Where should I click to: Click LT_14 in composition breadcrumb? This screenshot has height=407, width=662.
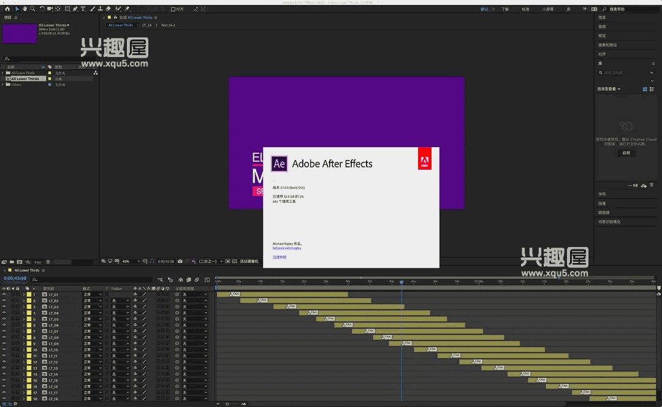point(146,25)
